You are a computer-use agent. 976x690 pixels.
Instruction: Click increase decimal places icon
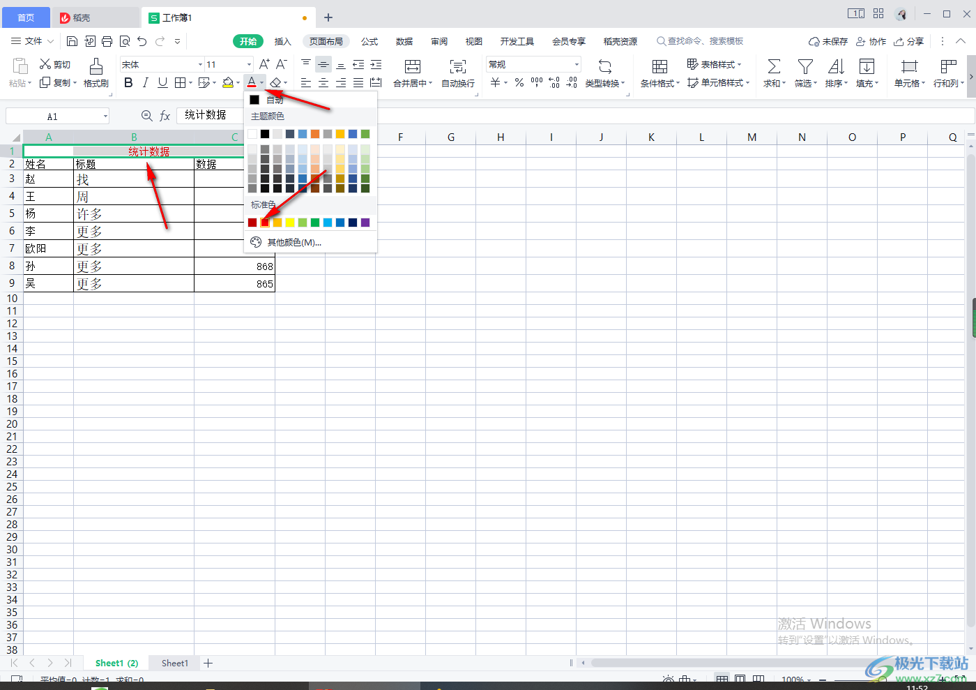coord(554,83)
